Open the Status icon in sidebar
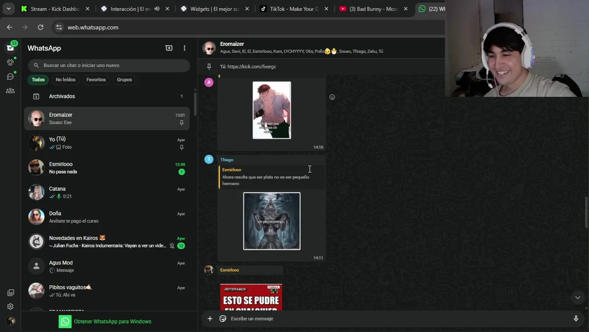 click(10, 62)
